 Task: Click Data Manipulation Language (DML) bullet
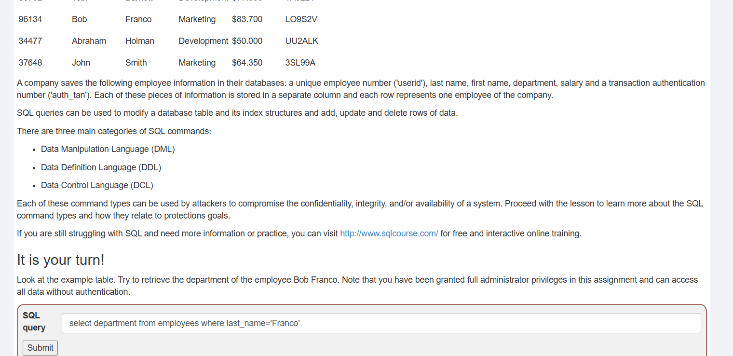coord(108,149)
